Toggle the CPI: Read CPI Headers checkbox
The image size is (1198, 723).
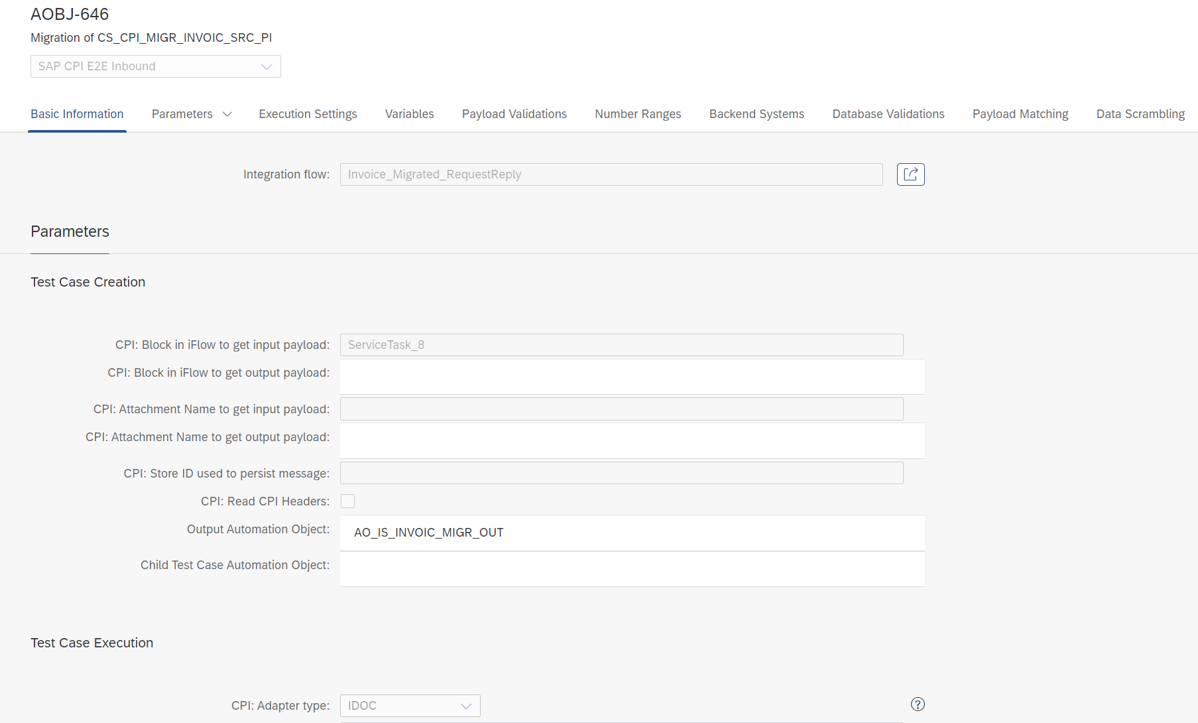pyautogui.click(x=347, y=501)
